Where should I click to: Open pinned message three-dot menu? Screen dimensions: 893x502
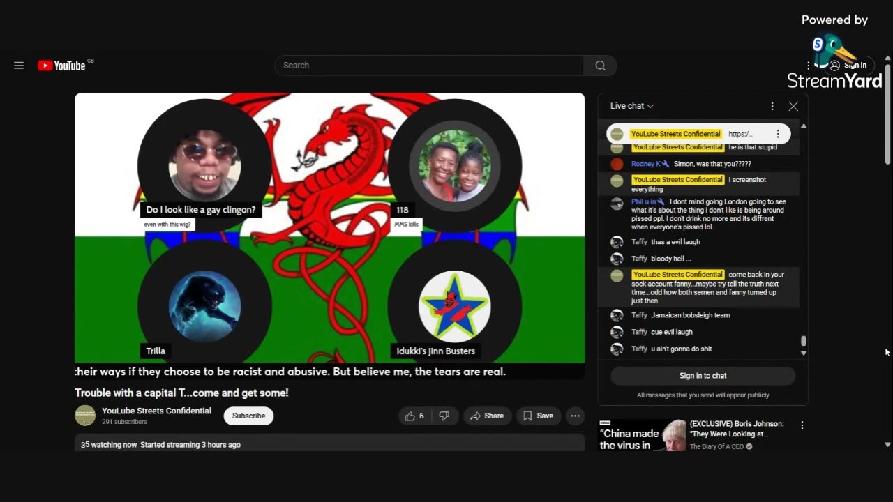click(x=778, y=134)
